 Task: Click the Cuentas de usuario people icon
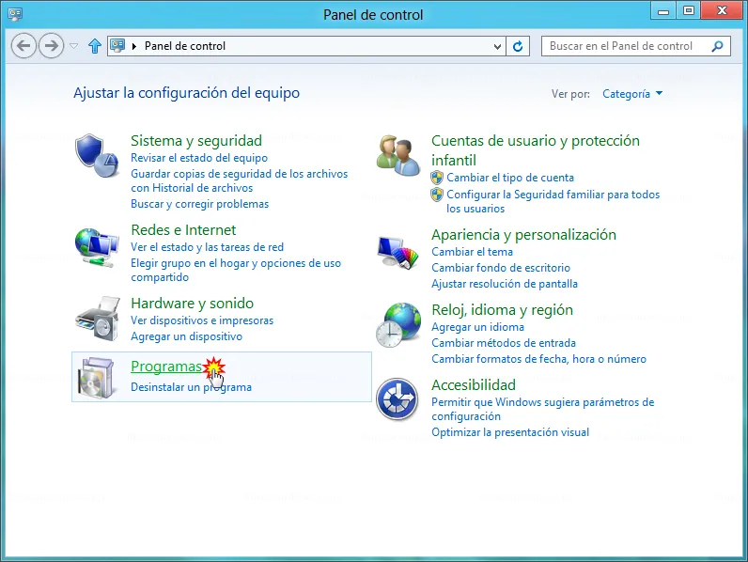397,155
